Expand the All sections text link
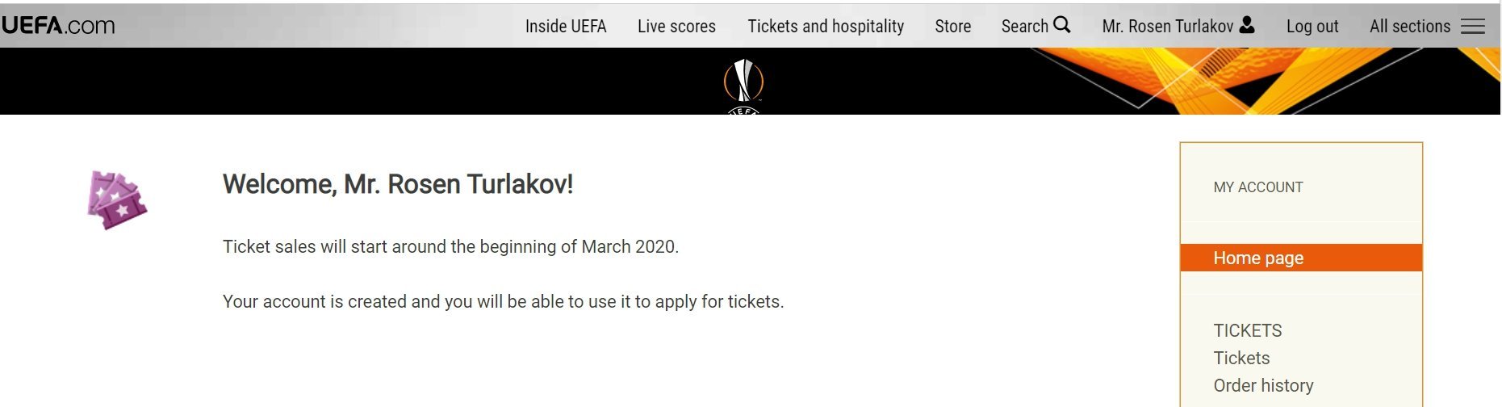The image size is (1502, 407). pyautogui.click(x=1409, y=27)
